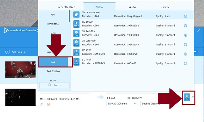The image size is (204, 122).
Task: Click the format list scrollbar
Action: (69, 16)
